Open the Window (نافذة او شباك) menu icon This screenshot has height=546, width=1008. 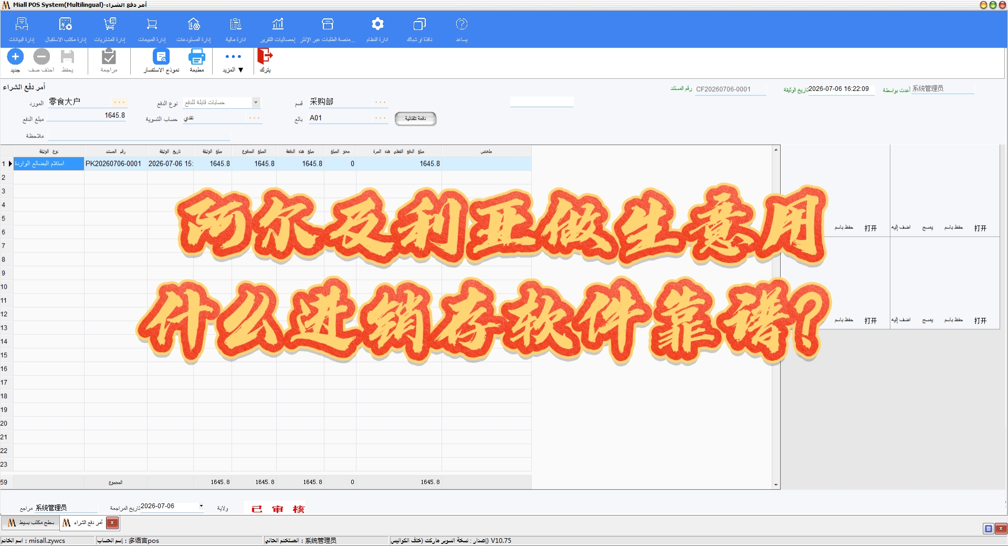pos(419,29)
